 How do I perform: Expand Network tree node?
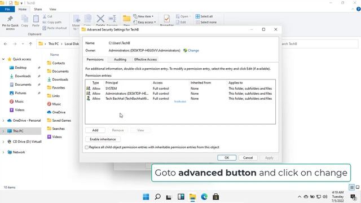tap(3, 152)
